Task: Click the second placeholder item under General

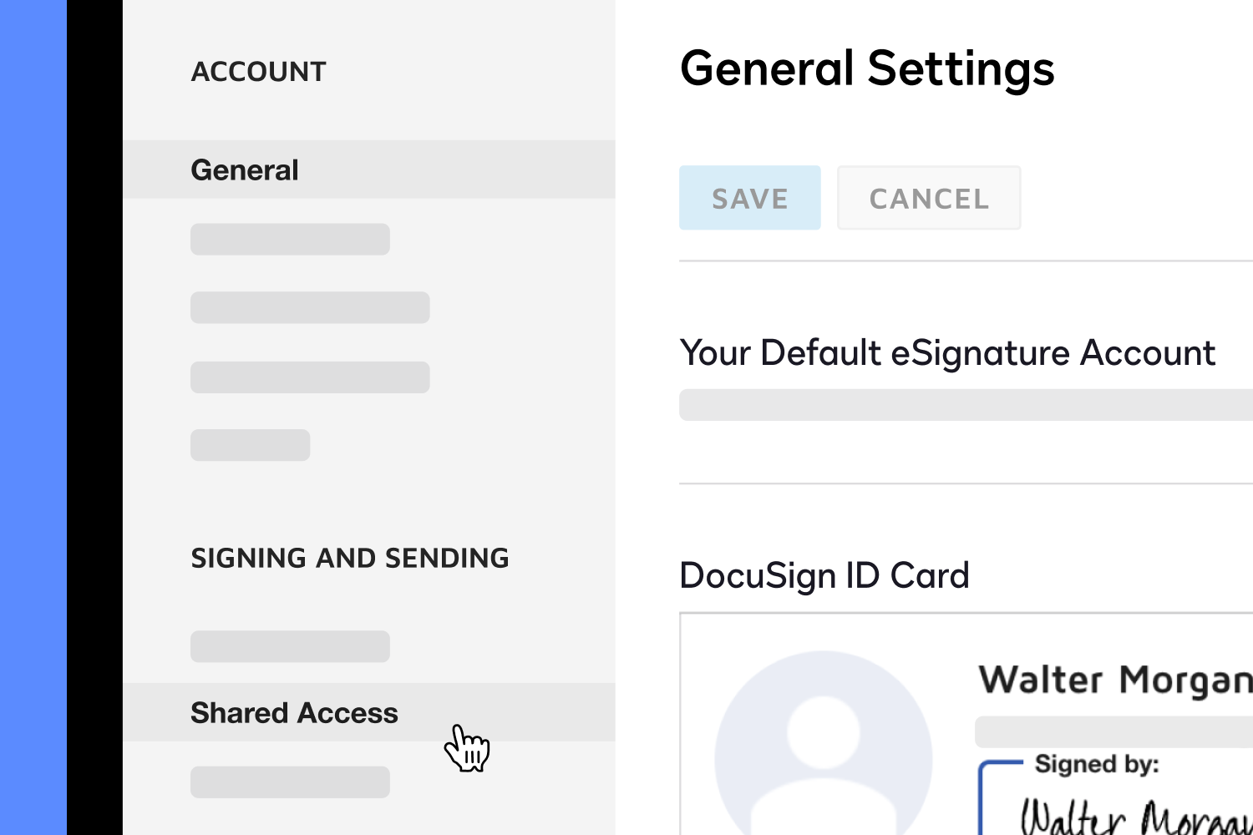Action: [x=309, y=306]
